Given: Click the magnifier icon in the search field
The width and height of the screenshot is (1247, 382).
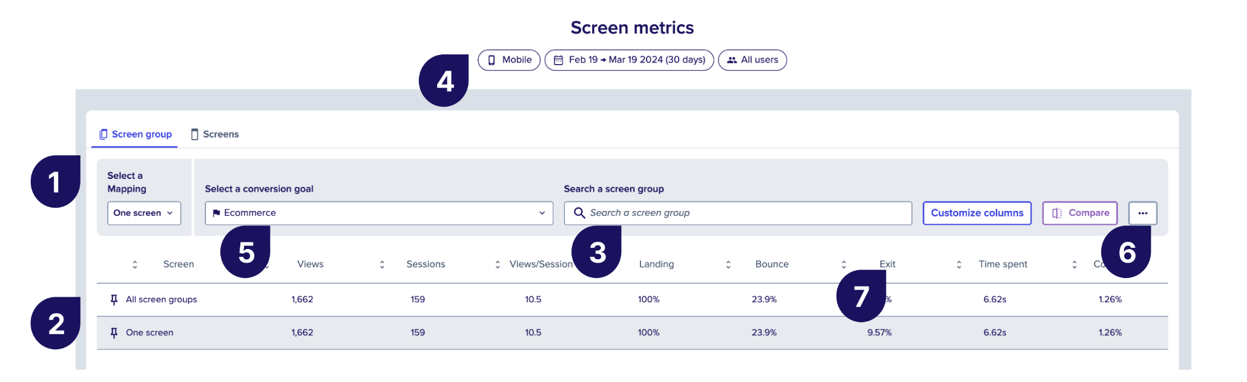Looking at the screenshot, I should pos(579,213).
